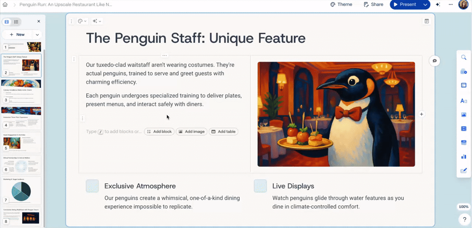Open the speaker notes icon on card
472x228 pixels.
426,21
